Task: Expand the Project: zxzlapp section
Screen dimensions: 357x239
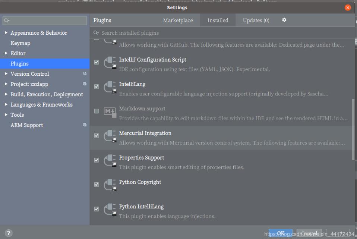Action: click(x=6, y=84)
